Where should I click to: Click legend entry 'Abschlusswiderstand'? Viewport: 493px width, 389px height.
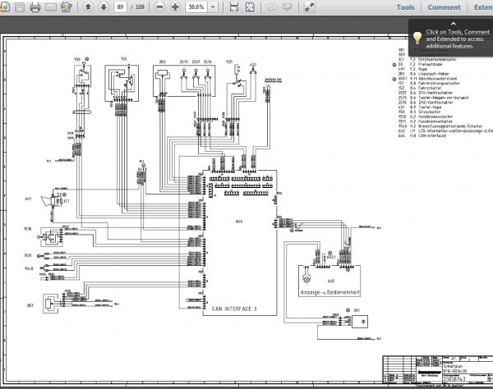point(437,79)
